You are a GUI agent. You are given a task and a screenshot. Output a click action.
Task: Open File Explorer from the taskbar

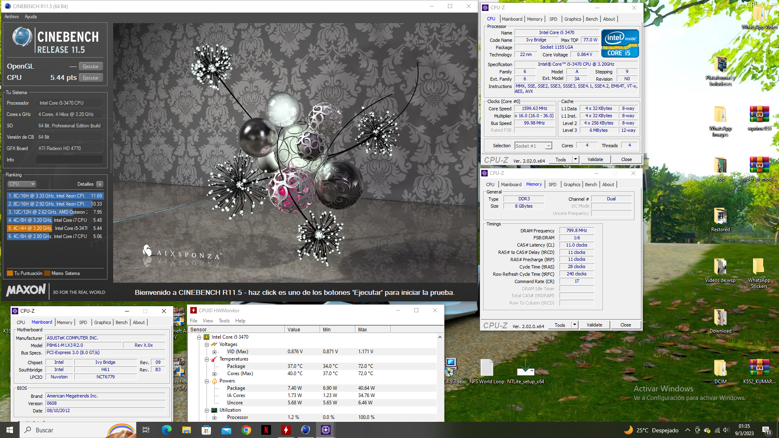click(x=186, y=430)
